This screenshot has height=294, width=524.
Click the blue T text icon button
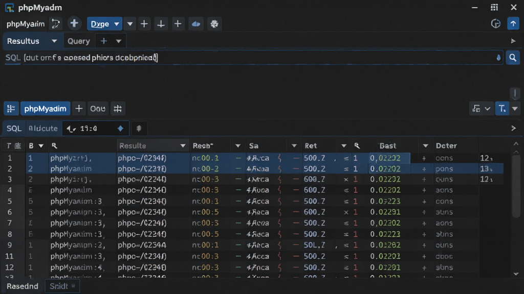point(502,109)
